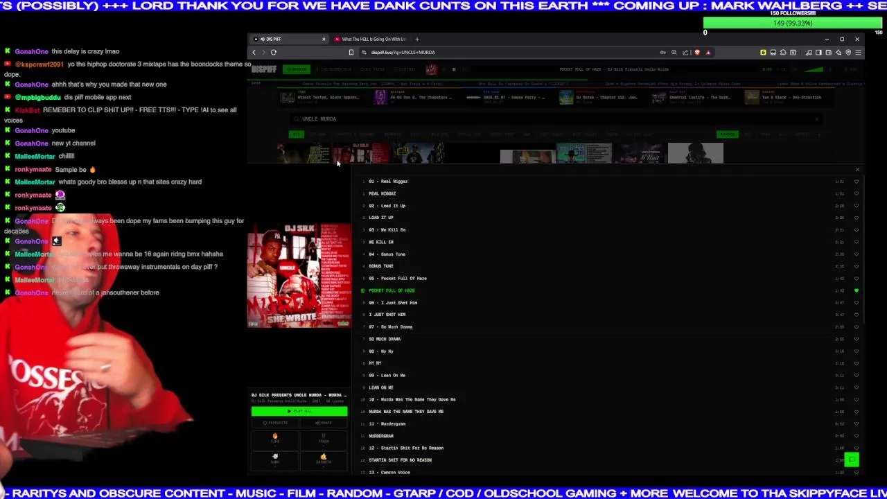Screen dimensions: 887x499
Task: Open the green Browse nav button
Action: pyautogui.click(x=297, y=69)
